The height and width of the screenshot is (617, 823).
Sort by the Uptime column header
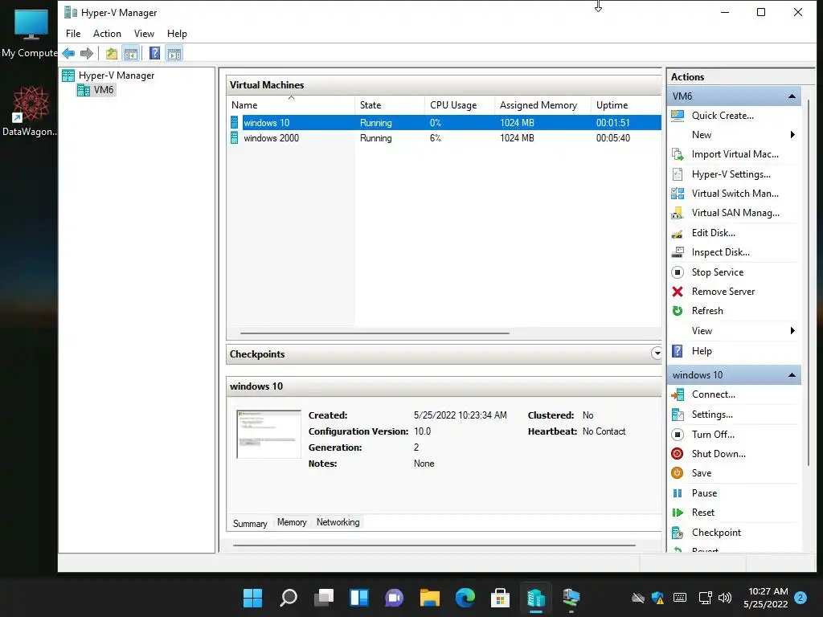click(x=626, y=105)
